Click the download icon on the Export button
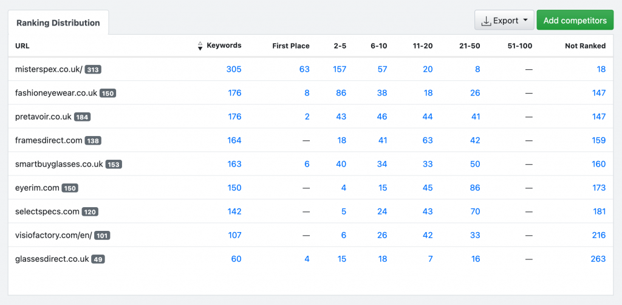The height and width of the screenshot is (305, 622). pos(486,21)
